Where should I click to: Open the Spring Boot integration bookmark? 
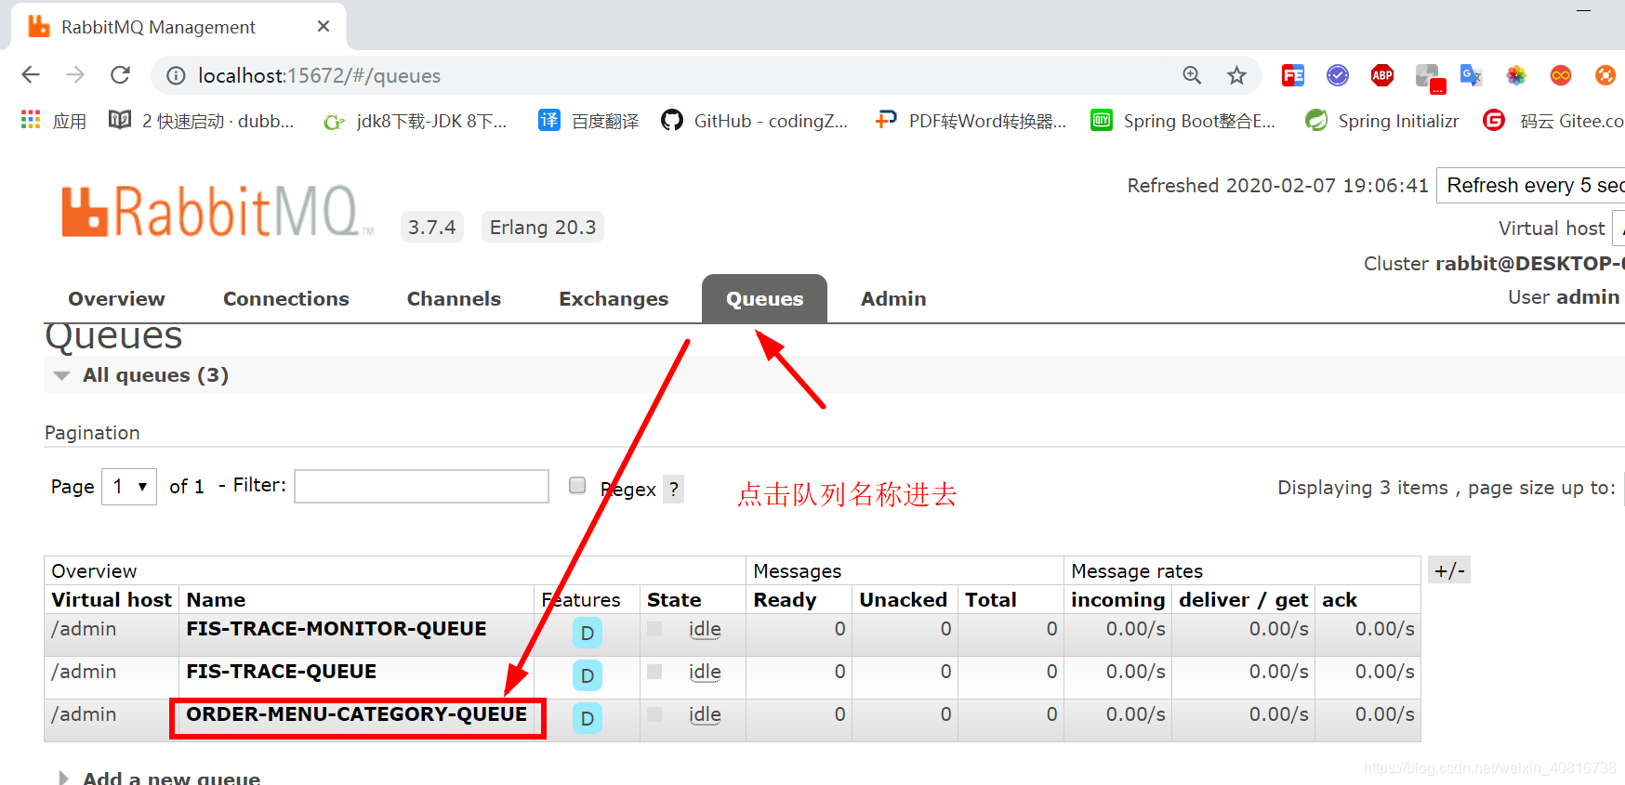pyautogui.click(x=1182, y=121)
